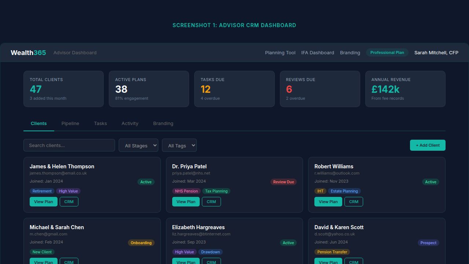Click the Search clients input field

click(x=69, y=145)
